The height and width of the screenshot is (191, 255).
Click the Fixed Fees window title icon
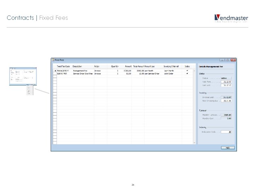(x=53, y=60)
